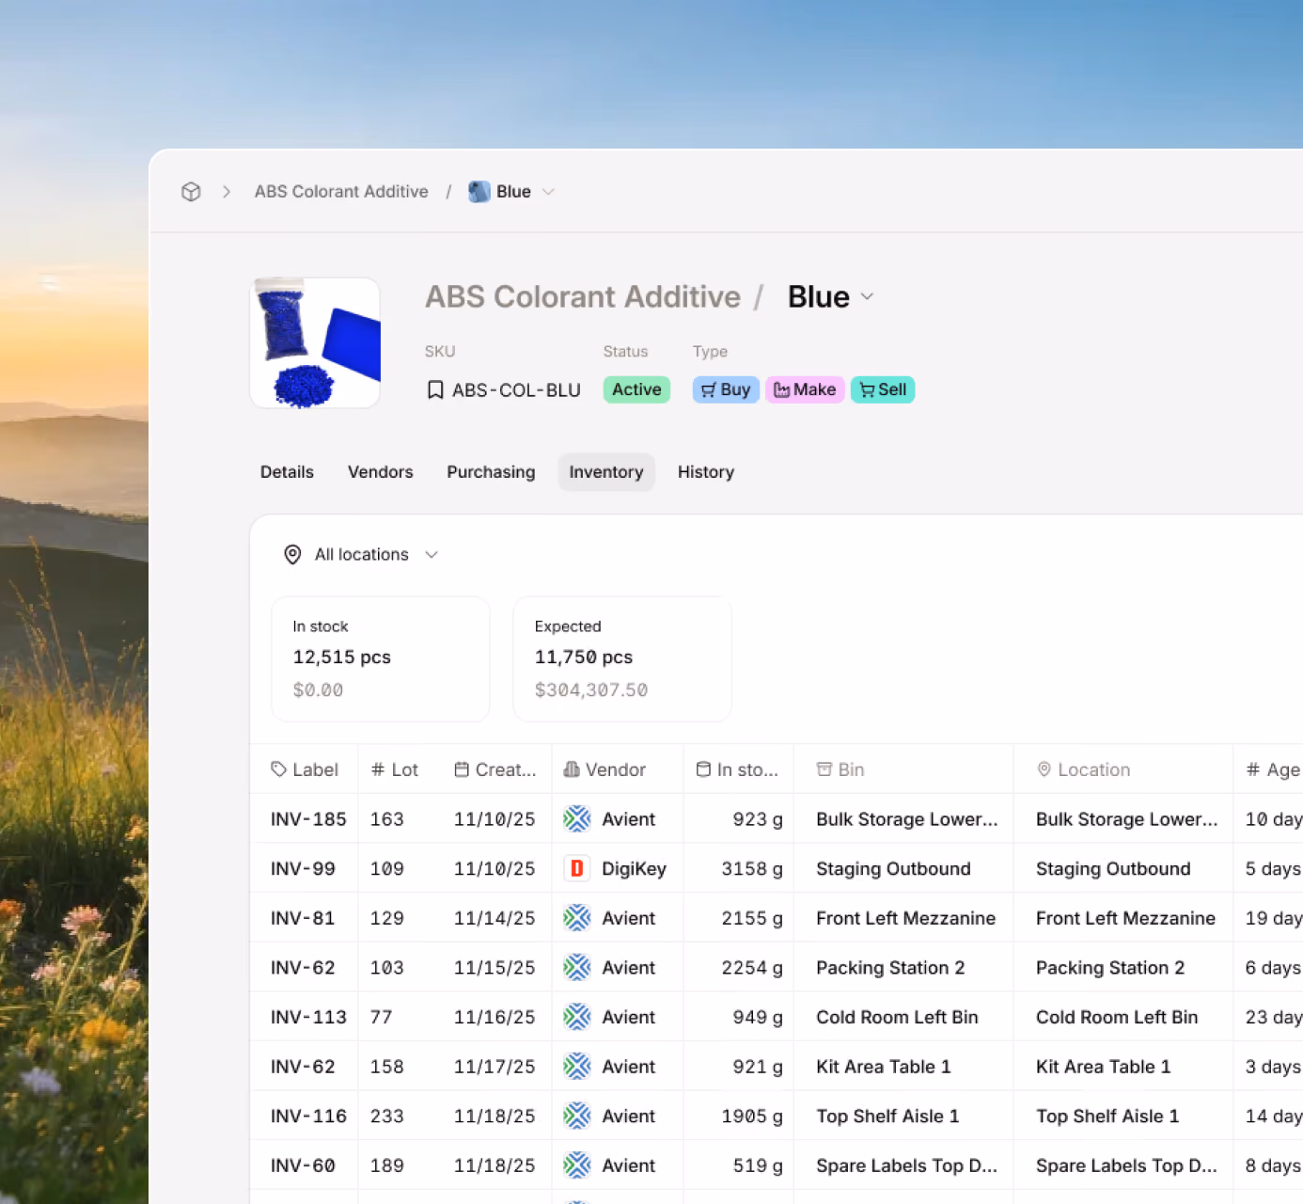Image resolution: width=1303 pixels, height=1204 pixels.
Task: Click the bookmark icon beside ABS-COL-BLU
Action: [x=435, y=389]
